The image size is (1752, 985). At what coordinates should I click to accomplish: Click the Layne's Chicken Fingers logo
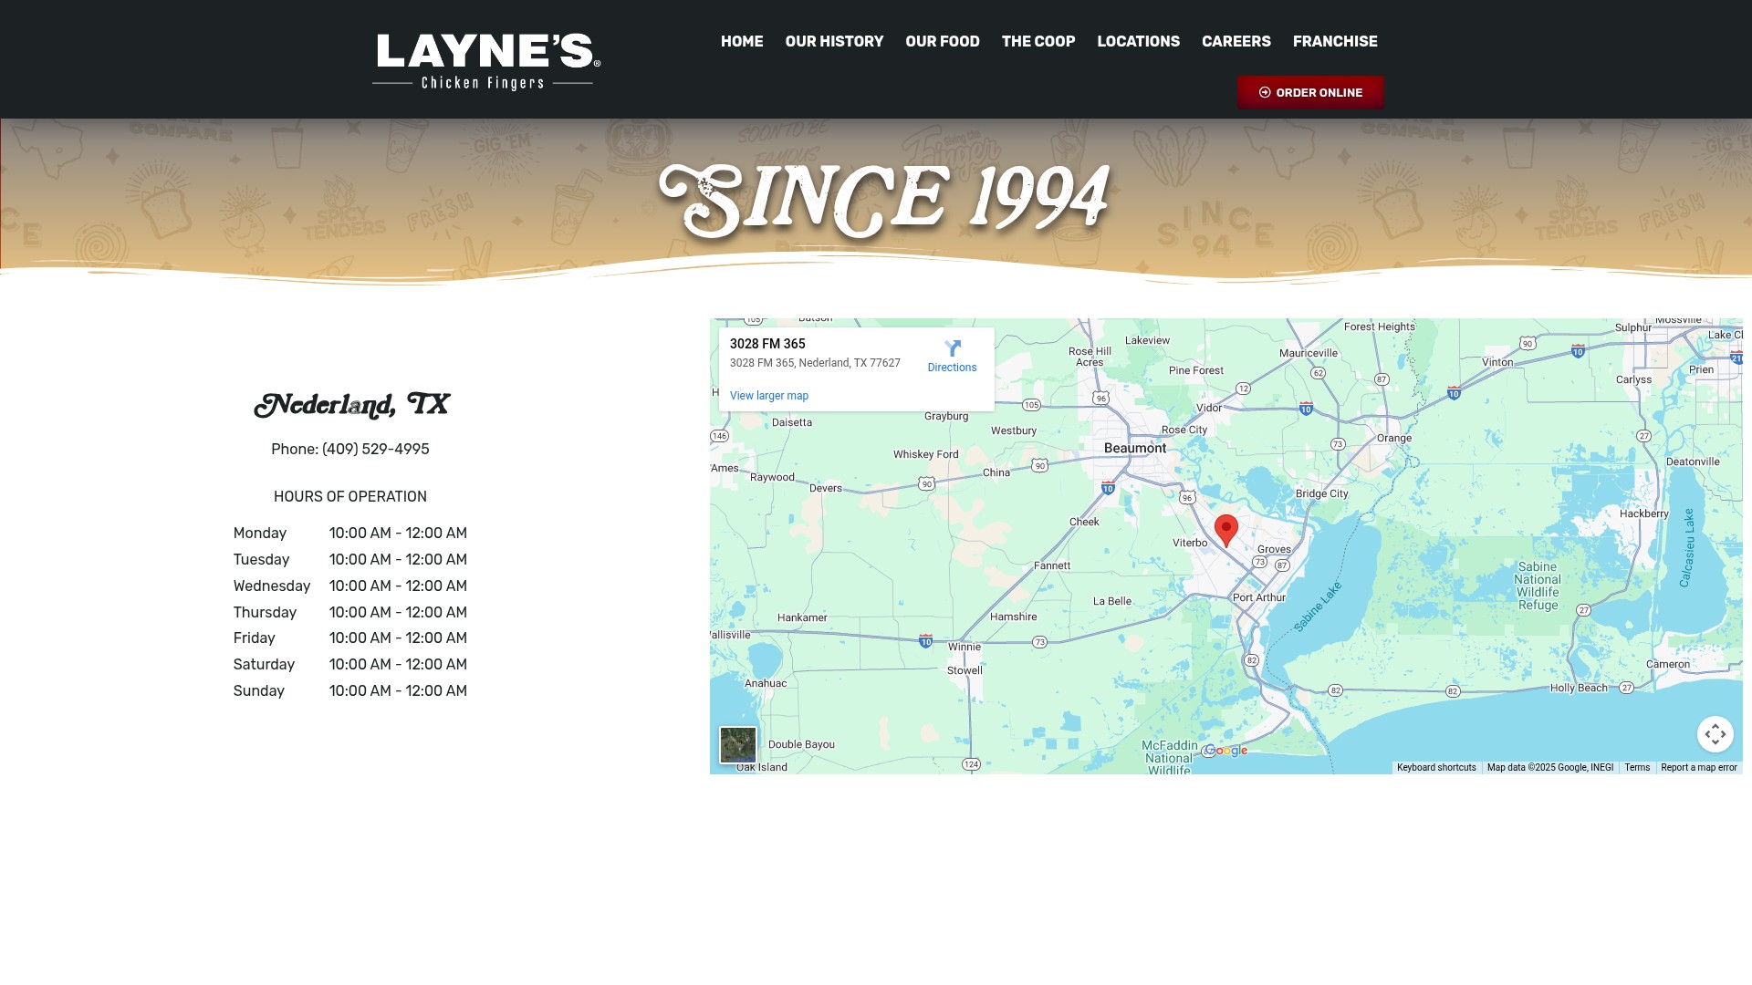coord(486,62)
